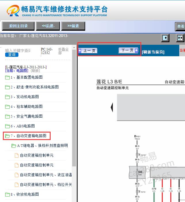This screenshot has height=202, width=185.
Task: Click the double-arrow panel split icon
Action: coord(180,38)
